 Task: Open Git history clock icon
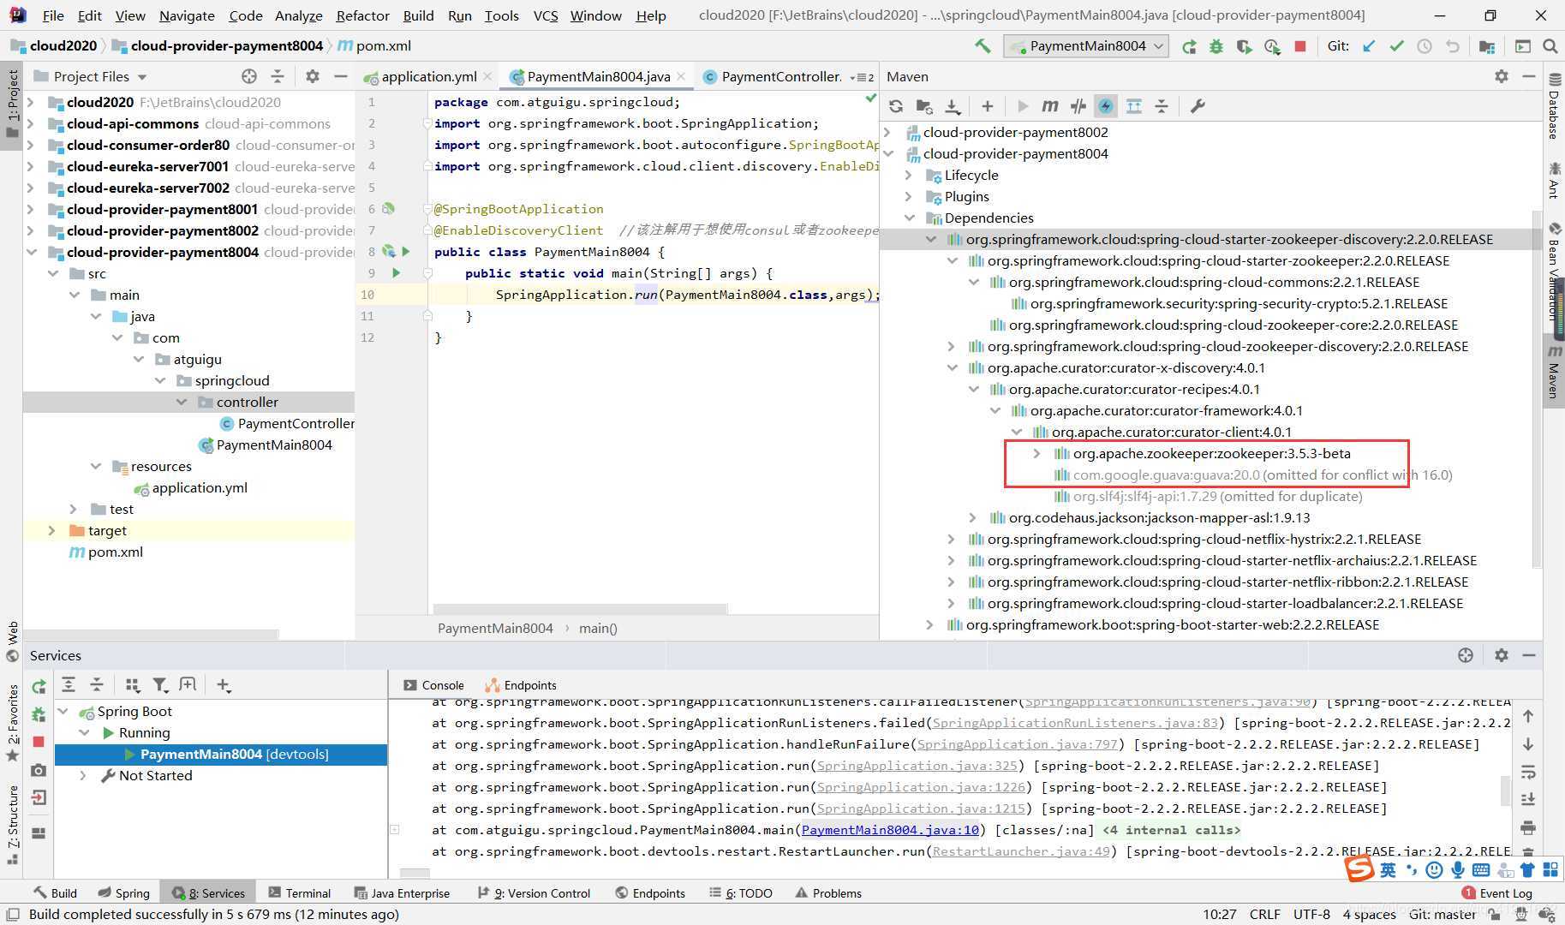[x=1425, y=46]
